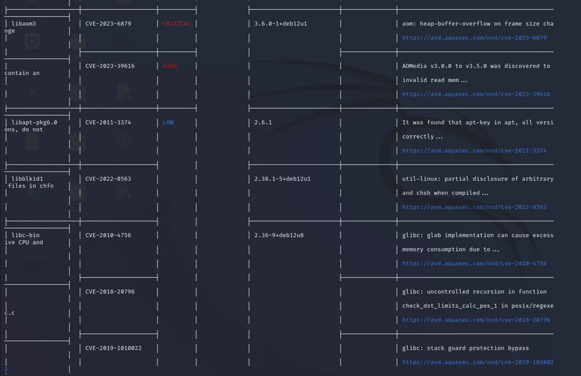Click the libapt-pkg6.0 library name
581x376 pixels.
coord(35,122)
